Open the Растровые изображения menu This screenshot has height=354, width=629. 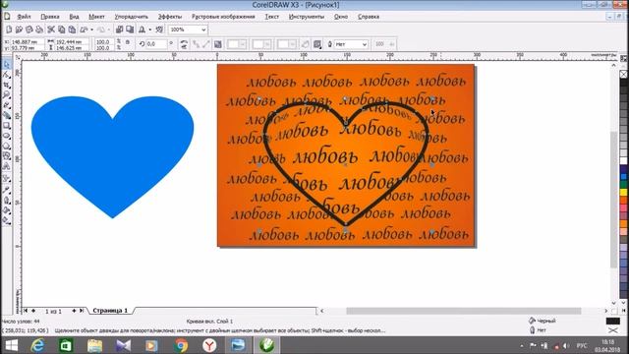[x=223, y=17]
